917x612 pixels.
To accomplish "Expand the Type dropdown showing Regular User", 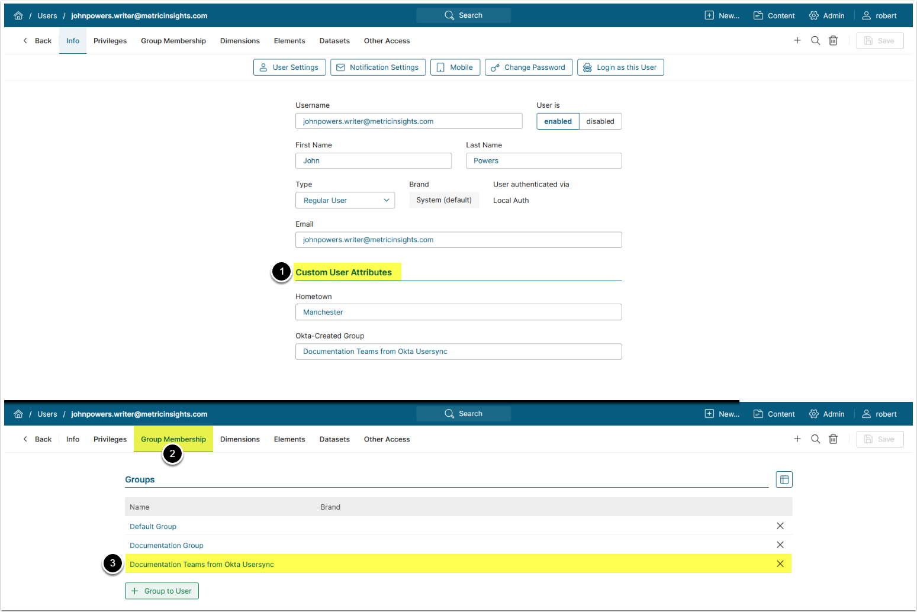I will 345,201.
